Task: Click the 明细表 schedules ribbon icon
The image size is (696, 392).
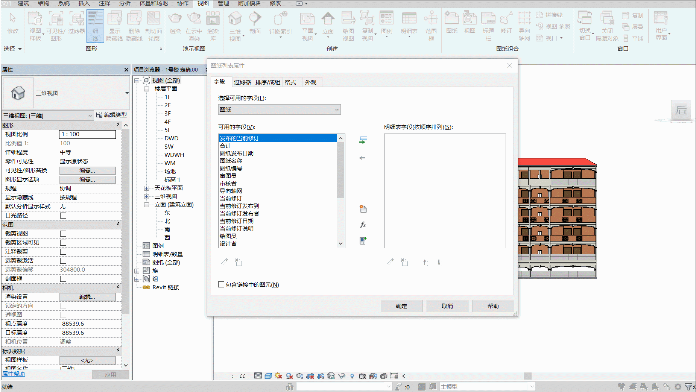Action: 409,23
